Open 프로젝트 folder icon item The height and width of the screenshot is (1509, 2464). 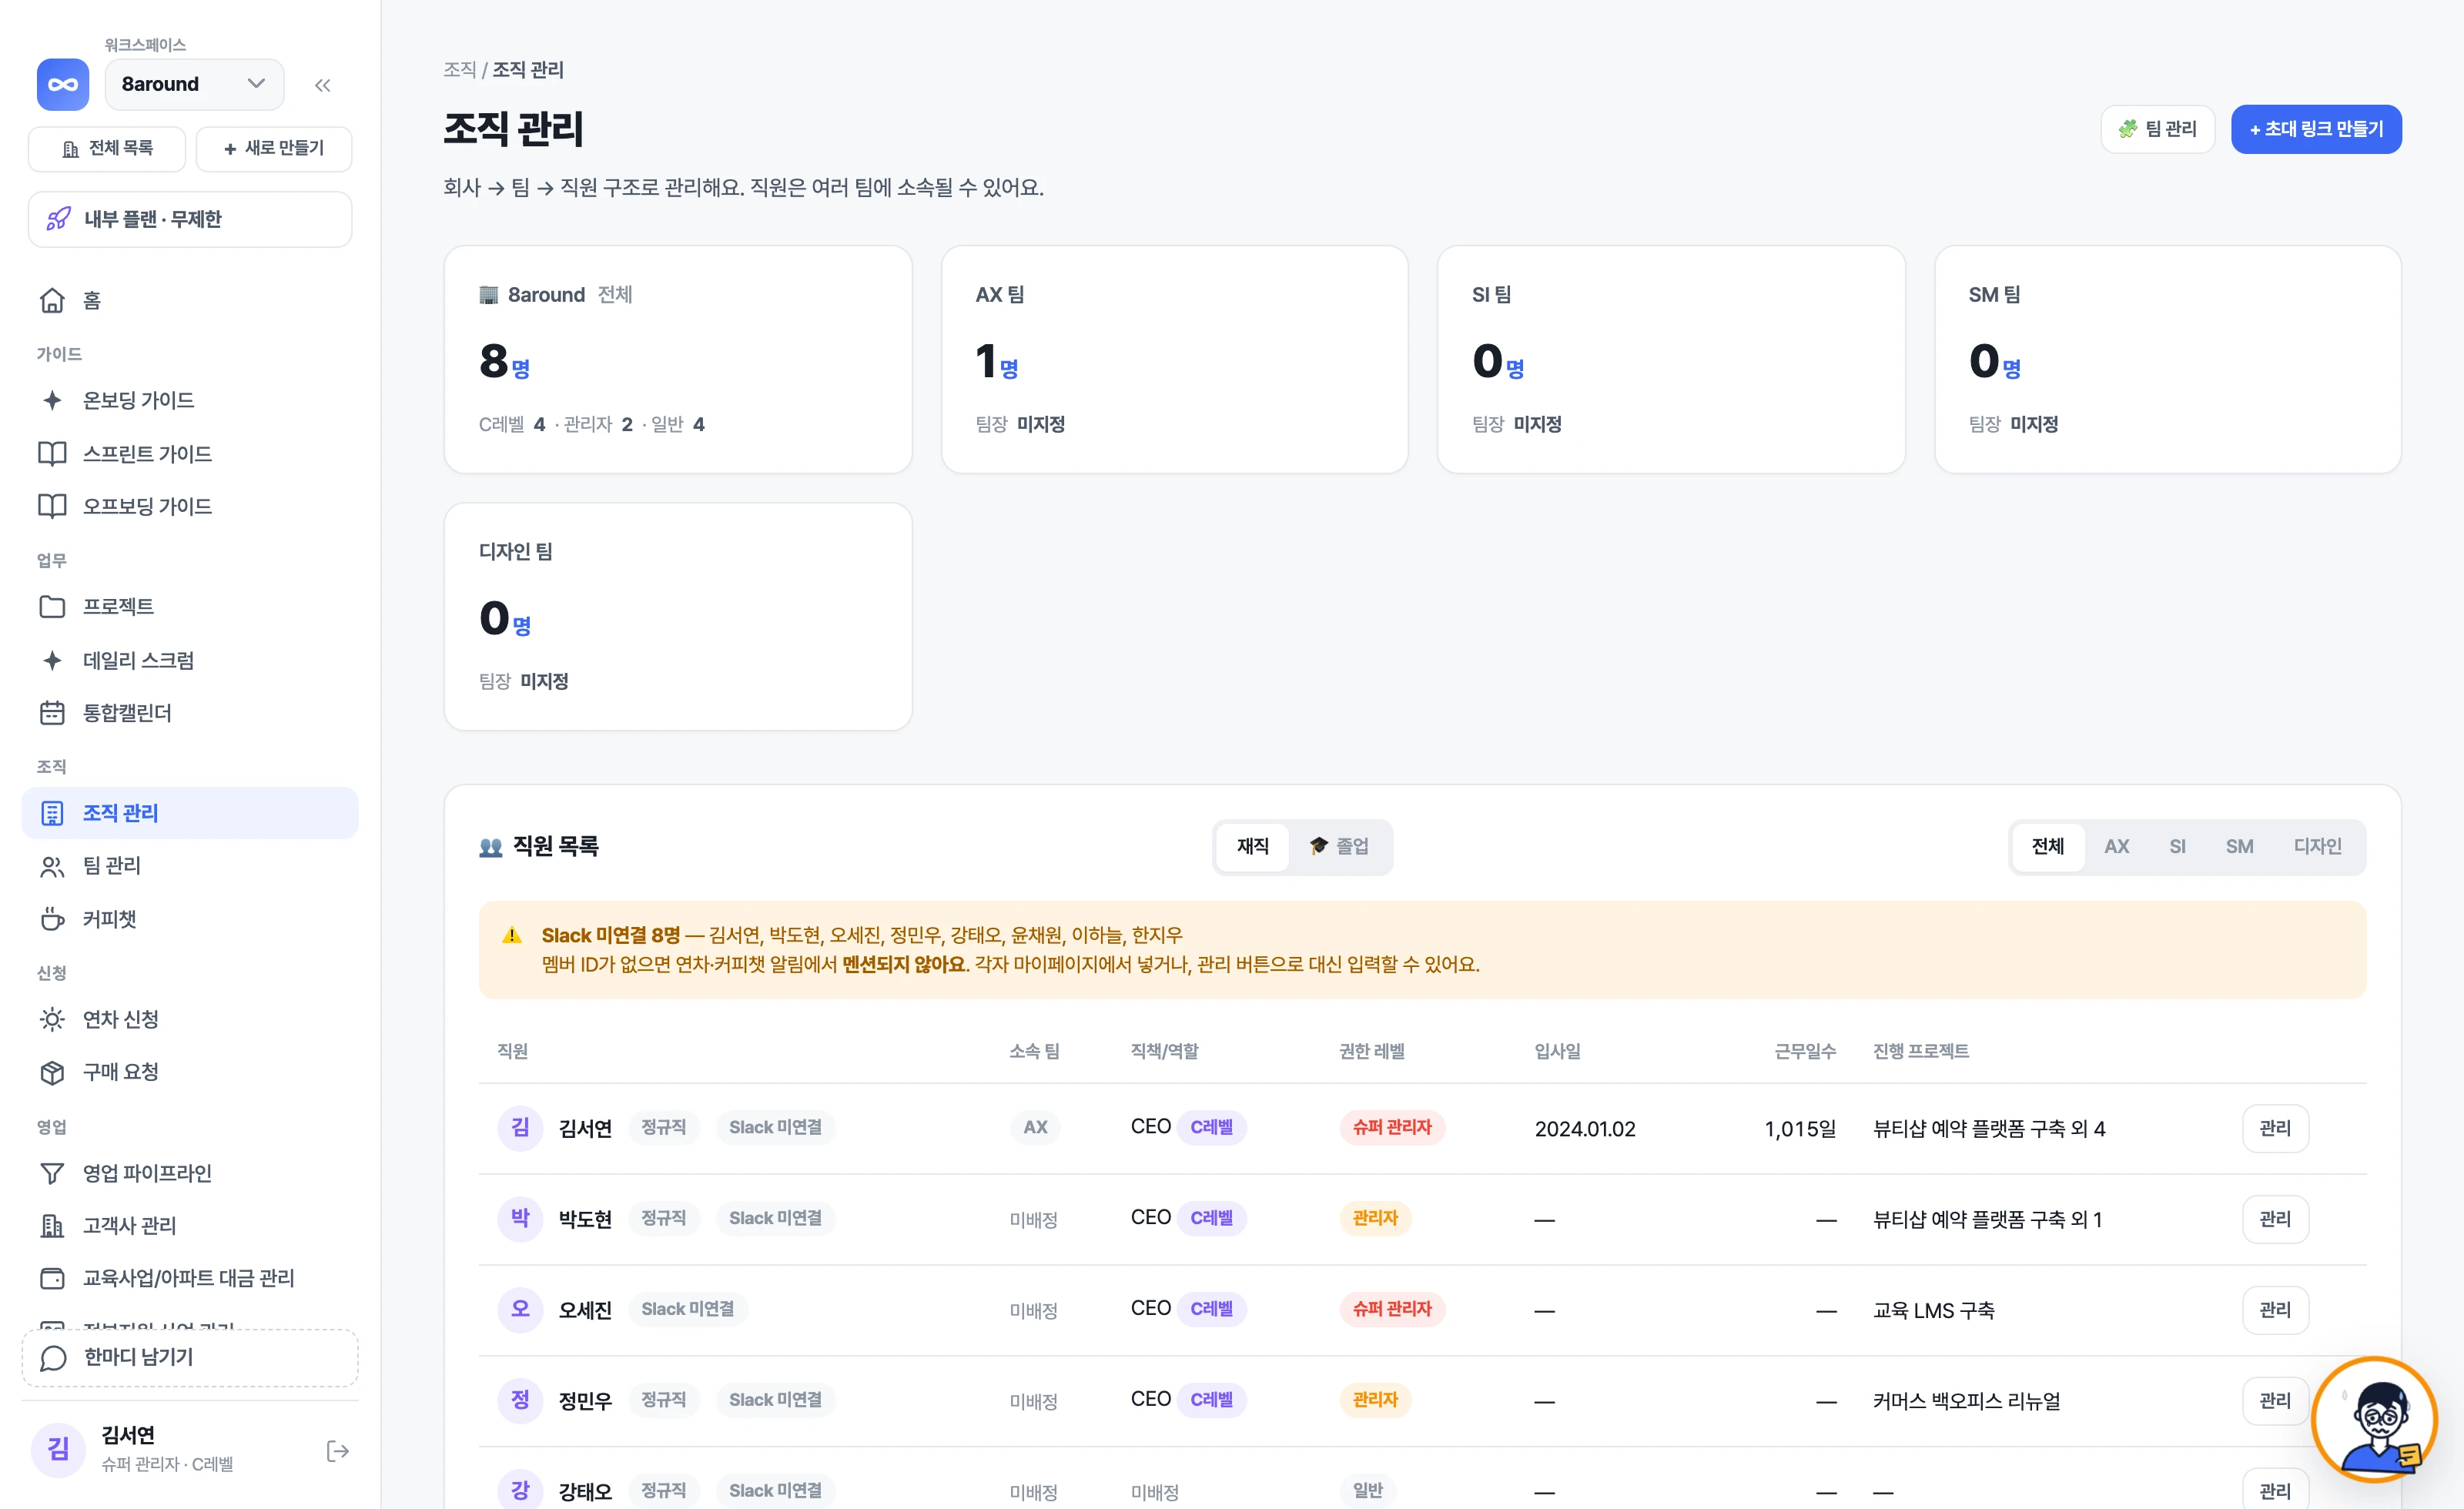tap(52, 606)
